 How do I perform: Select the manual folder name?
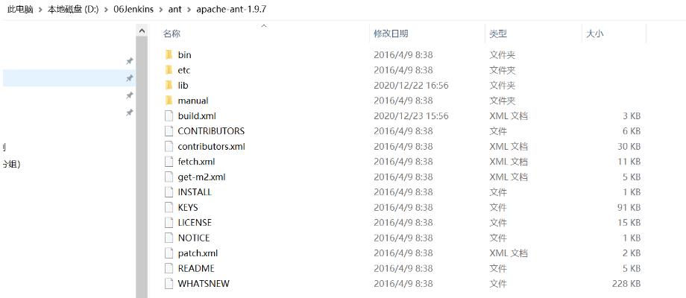193,101
